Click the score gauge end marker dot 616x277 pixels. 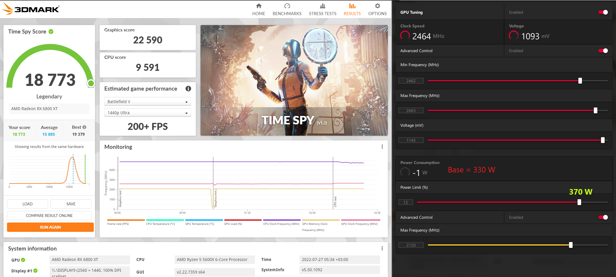91,84
